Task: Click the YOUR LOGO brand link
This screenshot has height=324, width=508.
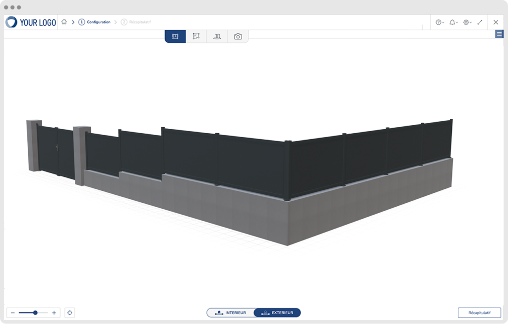Action: tap(31, 22)
